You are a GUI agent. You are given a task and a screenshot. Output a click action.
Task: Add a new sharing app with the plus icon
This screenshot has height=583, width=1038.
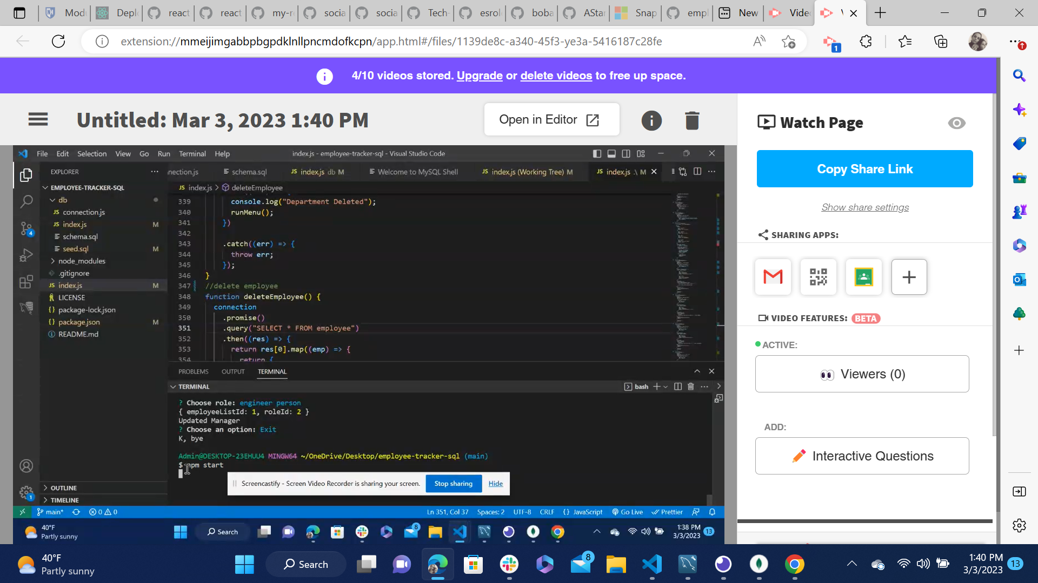(x=908, y=277)
